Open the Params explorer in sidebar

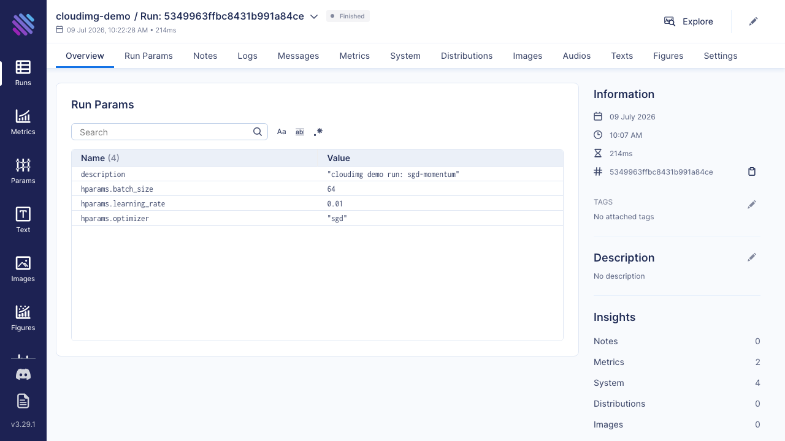23,171
